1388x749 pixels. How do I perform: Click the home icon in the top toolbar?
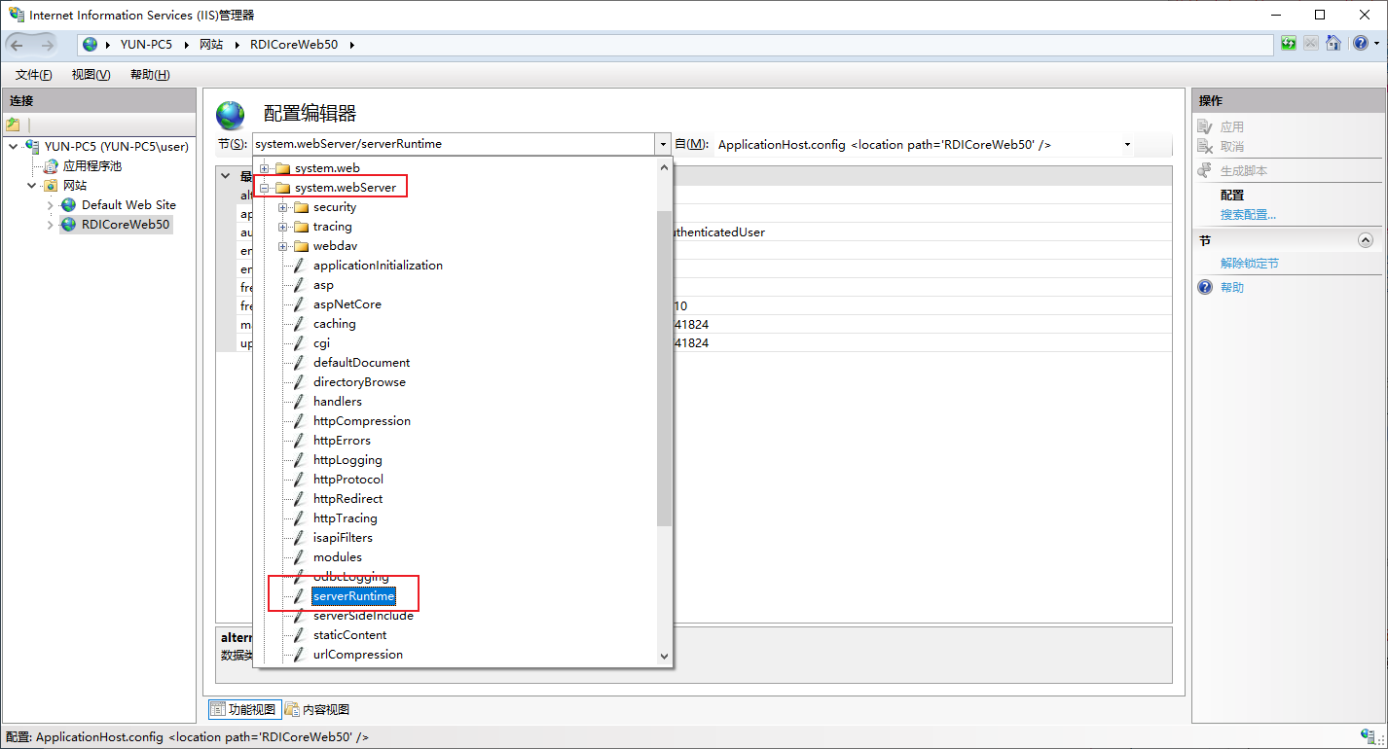pos(1333,44)
